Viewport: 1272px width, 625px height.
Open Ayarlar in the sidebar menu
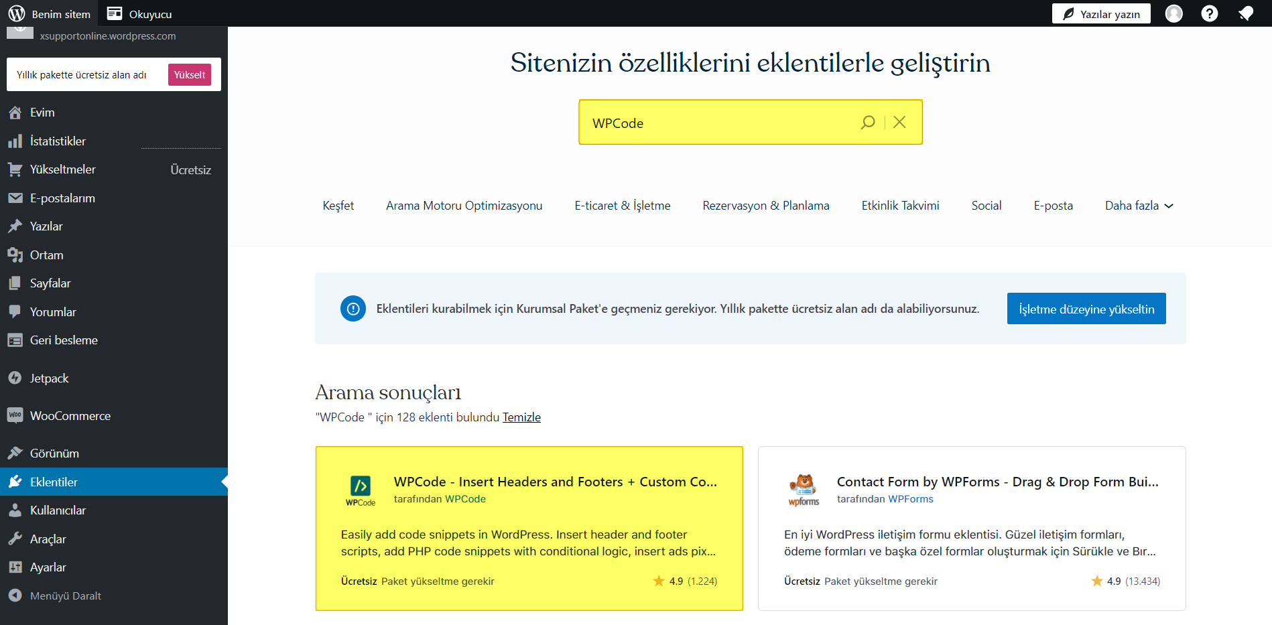[48, 567]
